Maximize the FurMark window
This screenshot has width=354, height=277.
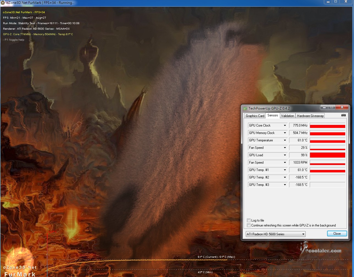(335, 2)
